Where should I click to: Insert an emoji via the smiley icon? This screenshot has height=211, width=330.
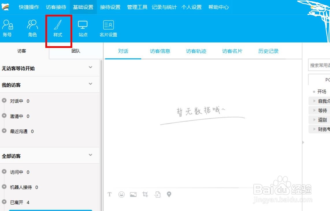[x=122, y=194]
